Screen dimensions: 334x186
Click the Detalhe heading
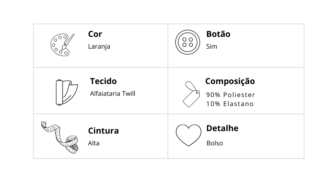point(222,128)
